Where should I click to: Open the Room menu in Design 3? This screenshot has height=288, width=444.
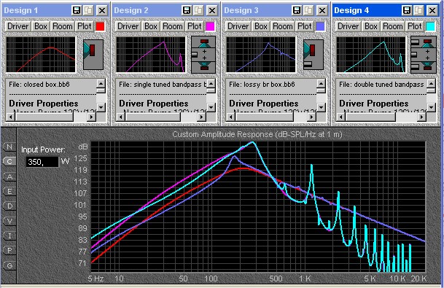[x=283, y=26]
